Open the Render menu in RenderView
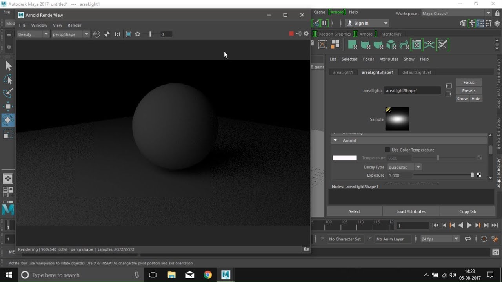 pos(75,25)
